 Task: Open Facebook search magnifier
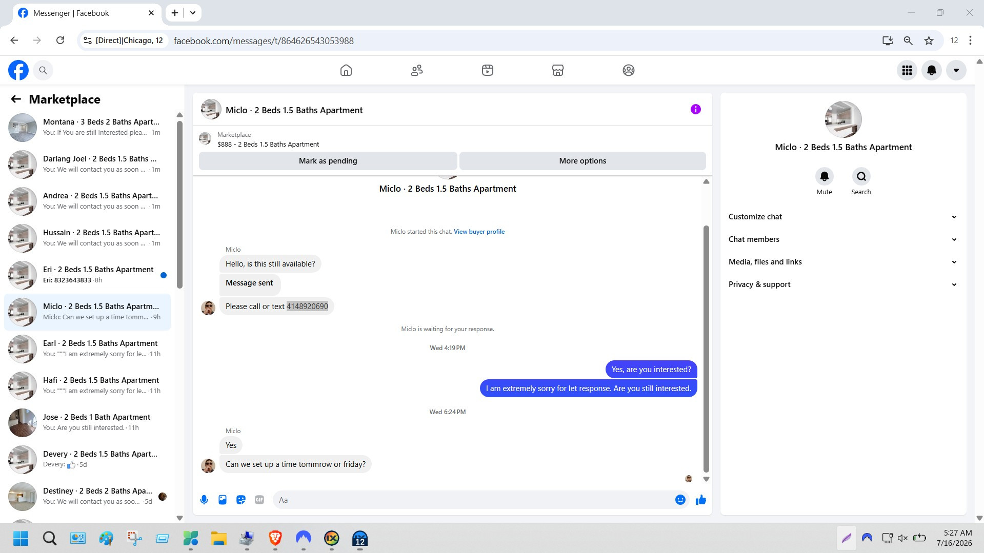pos(43,70)
